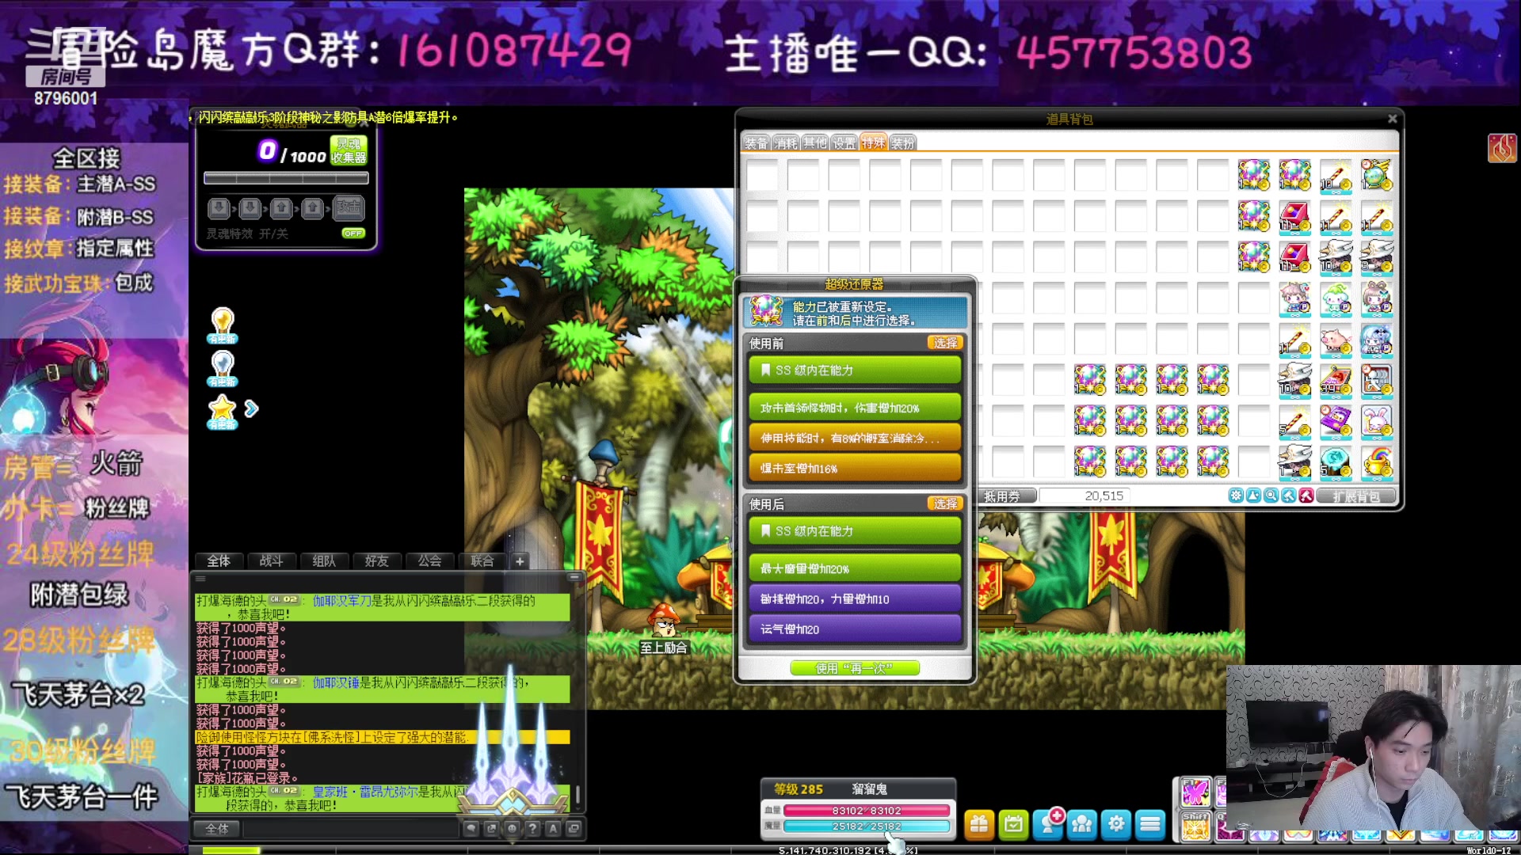Switch to the 设置 inventory tab
The image size is (1521, 855).
pos(844,143)
